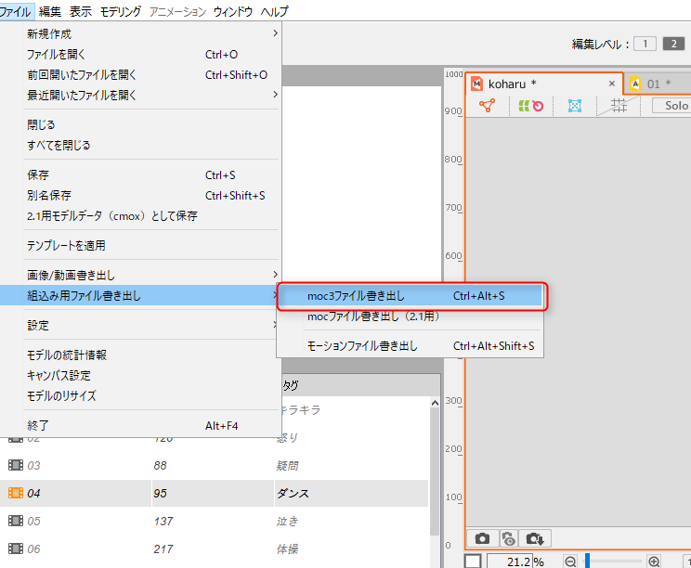Select scene row 05
Image resolution: width=691 pixels, height=568 pixels.
(x=215, y=521)
